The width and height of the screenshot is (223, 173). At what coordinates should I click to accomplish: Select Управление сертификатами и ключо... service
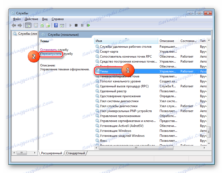[150, 121]
